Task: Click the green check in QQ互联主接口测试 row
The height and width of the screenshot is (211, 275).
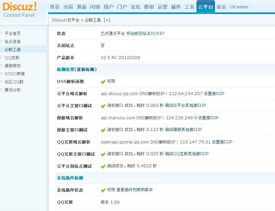Action: pos(103,154)
